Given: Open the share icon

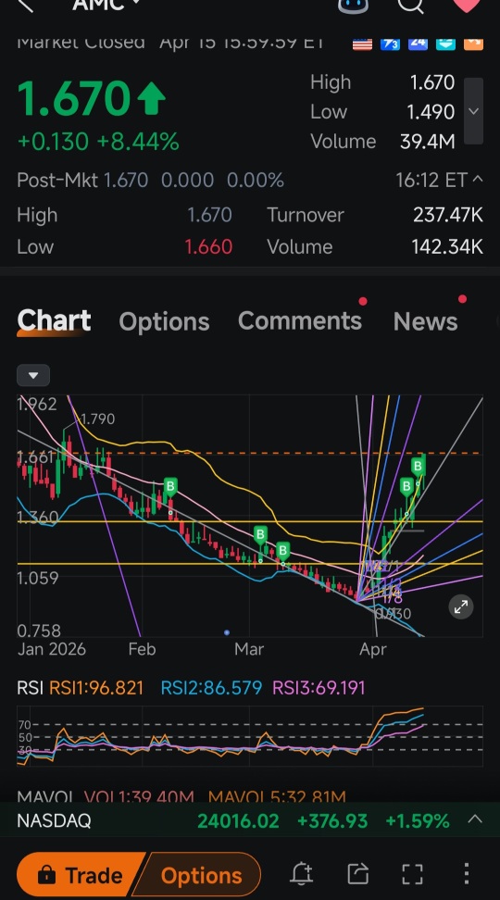Looking at the screenshot, I should tap(357, 874).
